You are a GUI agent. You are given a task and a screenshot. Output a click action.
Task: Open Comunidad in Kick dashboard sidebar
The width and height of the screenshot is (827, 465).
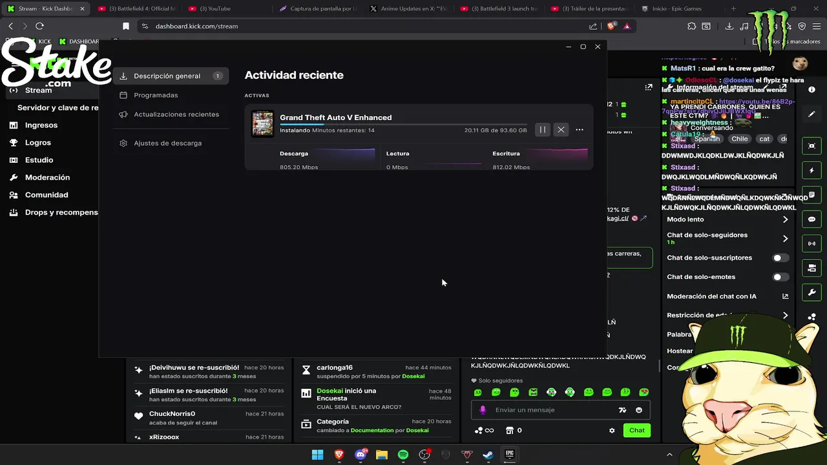pyautogui.click(x=47, y=195)
